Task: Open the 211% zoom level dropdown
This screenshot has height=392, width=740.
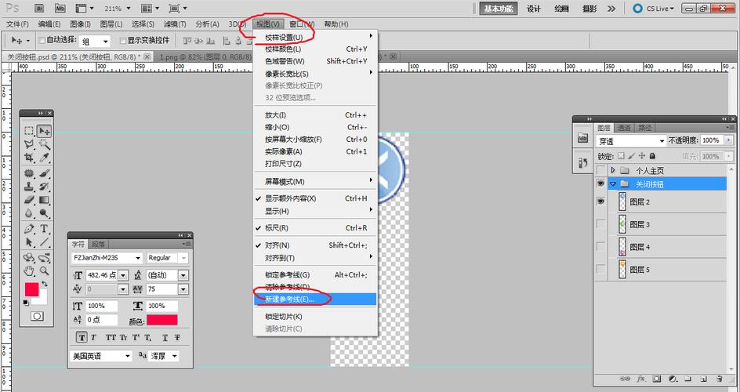Action: pos(129,9)
